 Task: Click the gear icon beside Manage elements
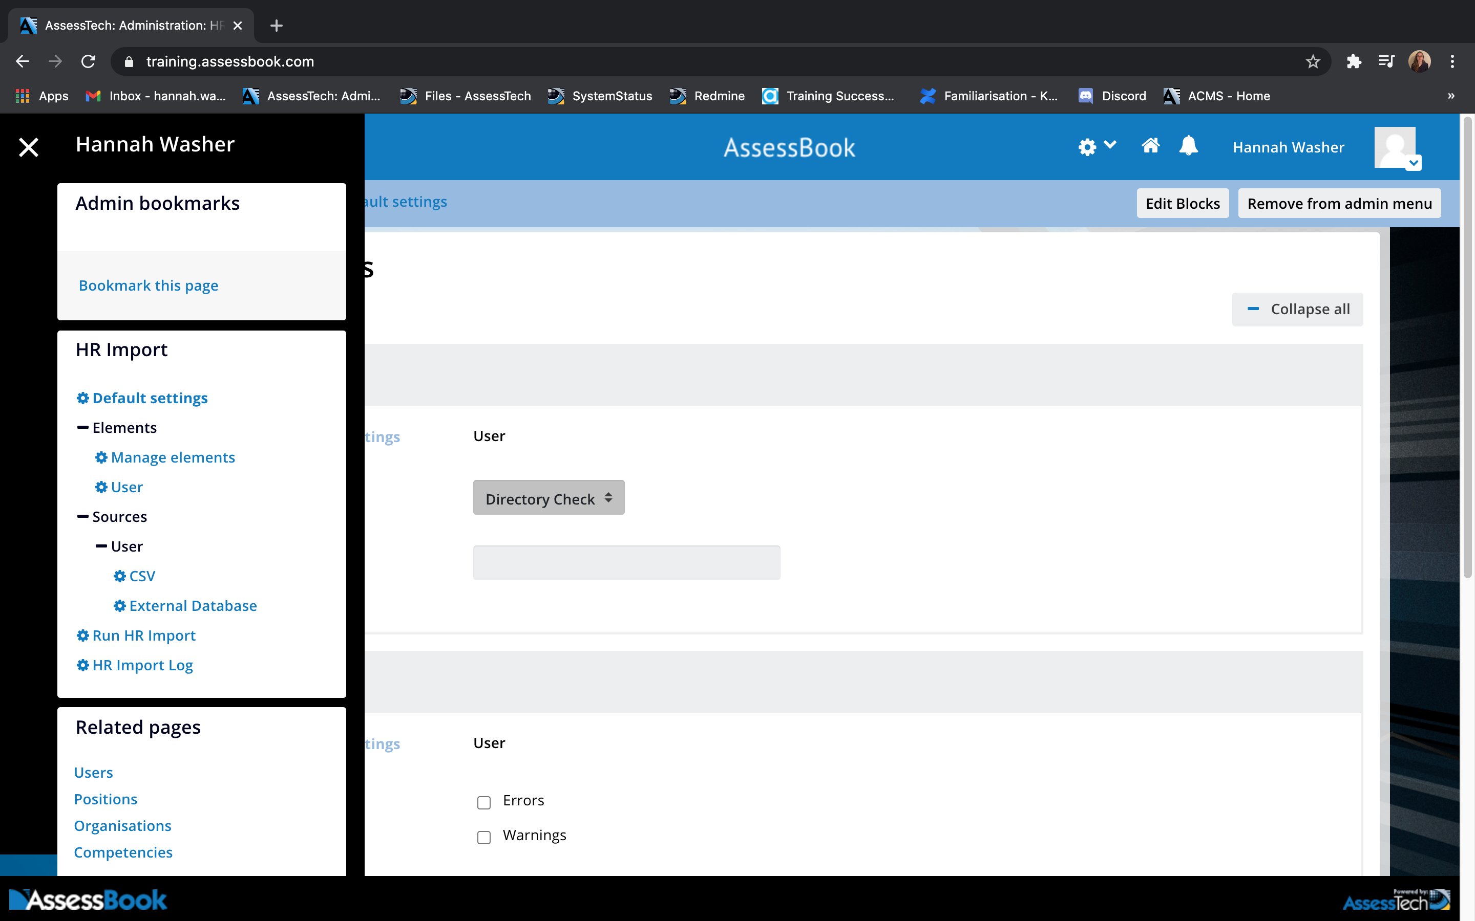tap(101, 457)
